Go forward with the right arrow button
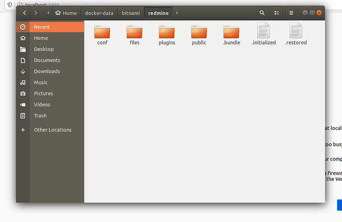Viewport: 342px width, 222px height. 37,13
